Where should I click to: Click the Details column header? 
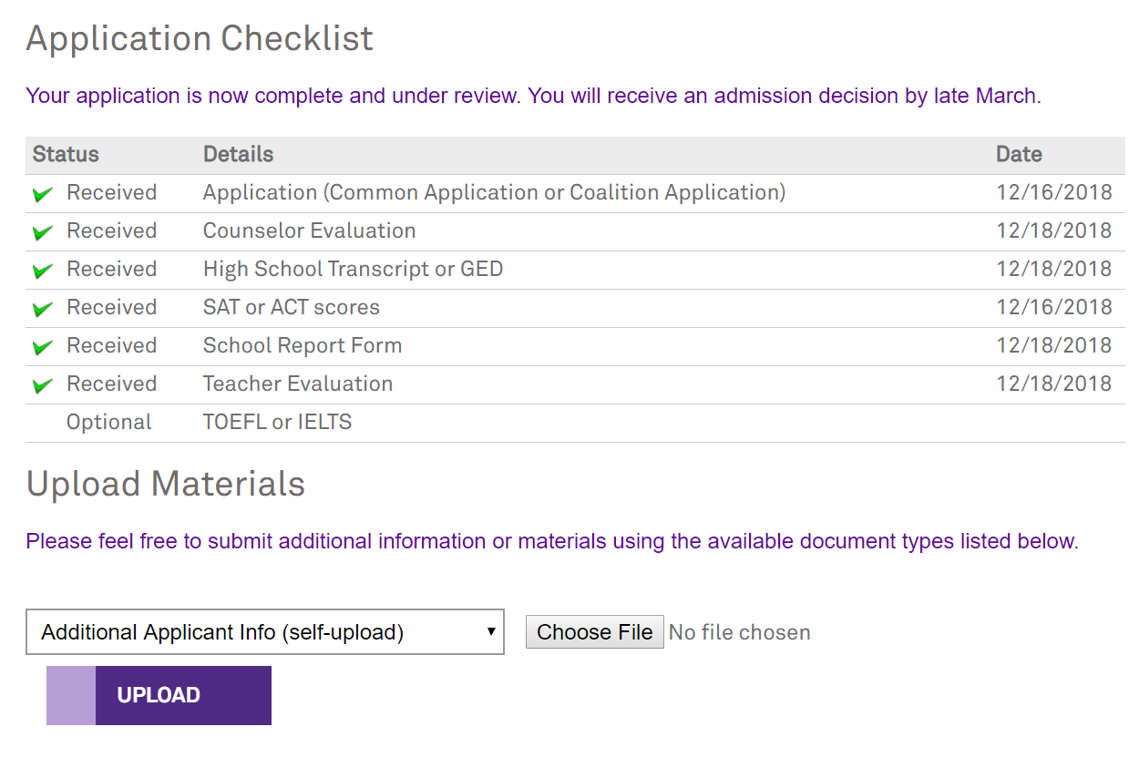[x=238, y=155]
